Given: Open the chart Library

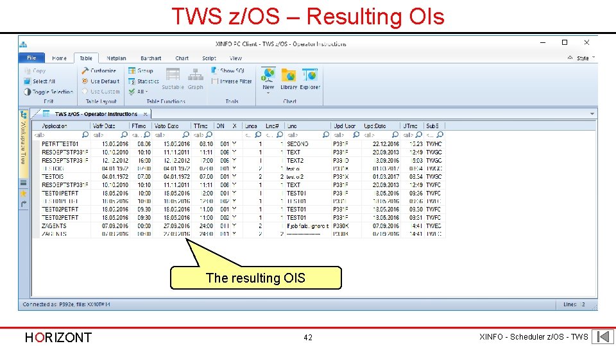Looking at the screenshot, I should point(289,79).
